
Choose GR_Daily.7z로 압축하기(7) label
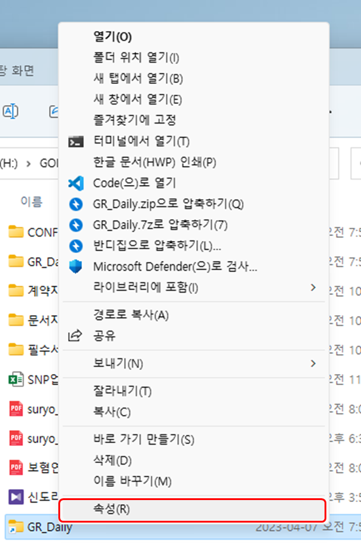[160, 224]
